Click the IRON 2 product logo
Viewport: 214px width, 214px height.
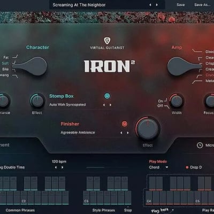point(109,66)
